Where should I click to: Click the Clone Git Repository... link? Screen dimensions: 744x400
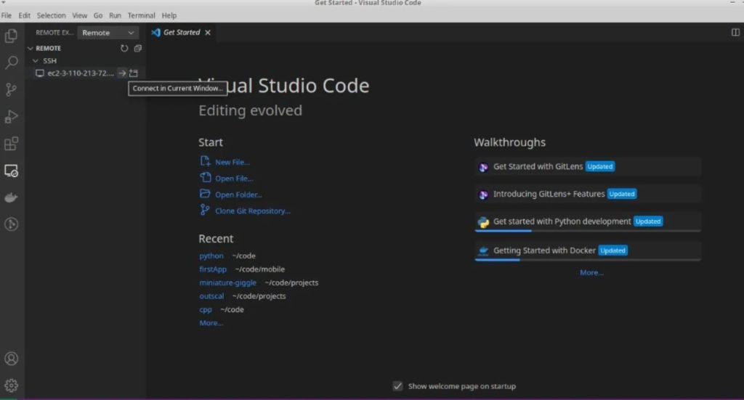point(252,211)
